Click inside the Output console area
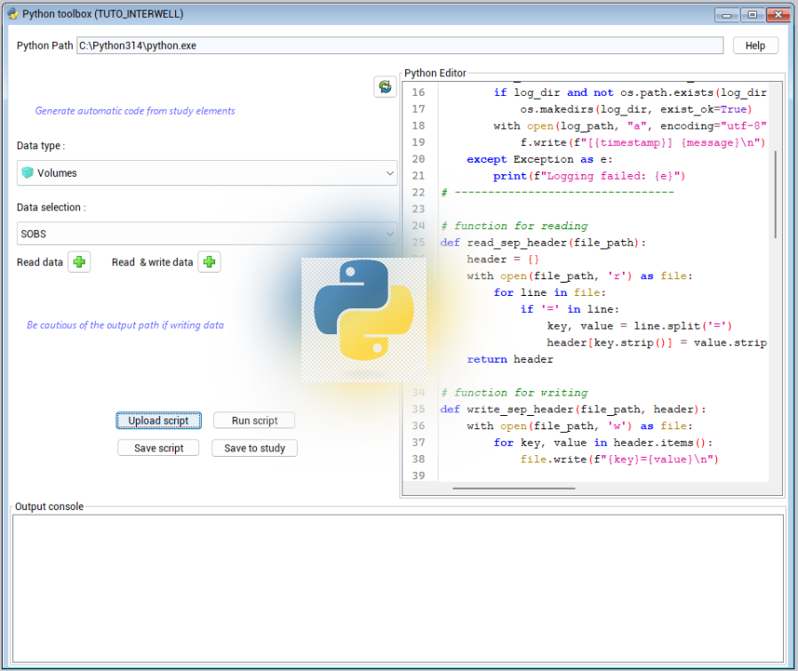This screenshot has height=671, width=798. coord(398,587)
